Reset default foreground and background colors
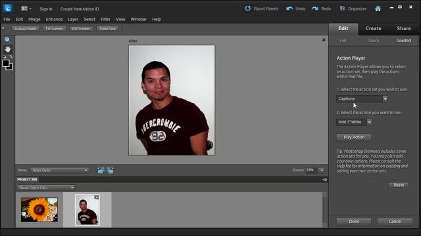421x236 pixels. 5,57
